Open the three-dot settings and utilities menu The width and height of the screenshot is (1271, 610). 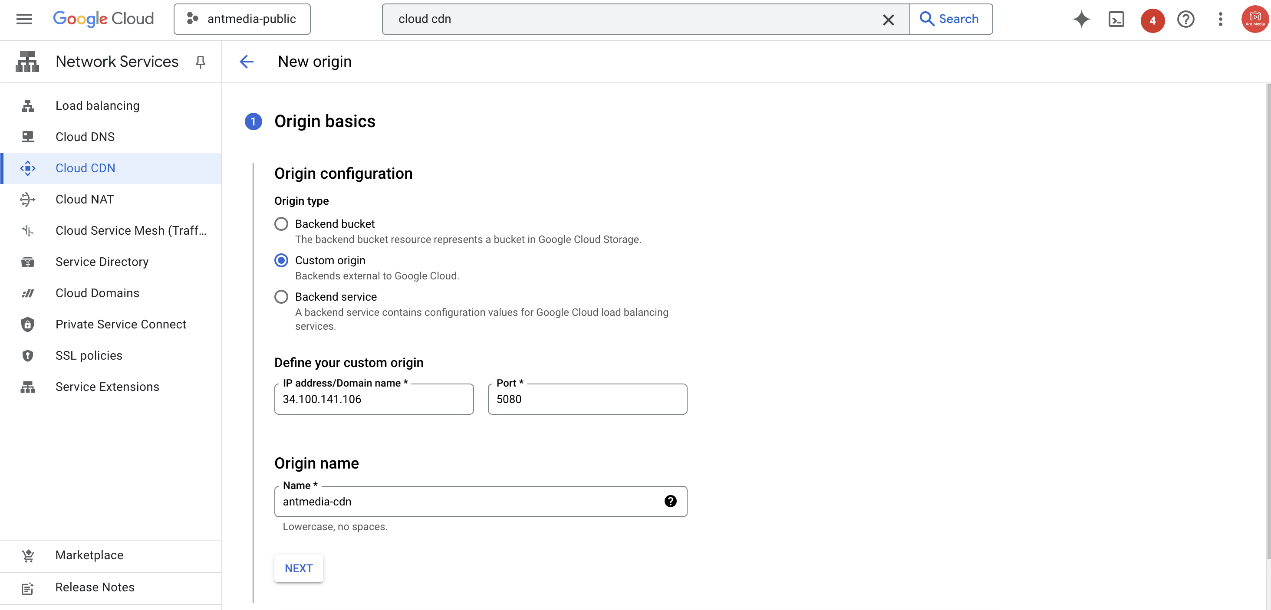[x=1220, y=19]
